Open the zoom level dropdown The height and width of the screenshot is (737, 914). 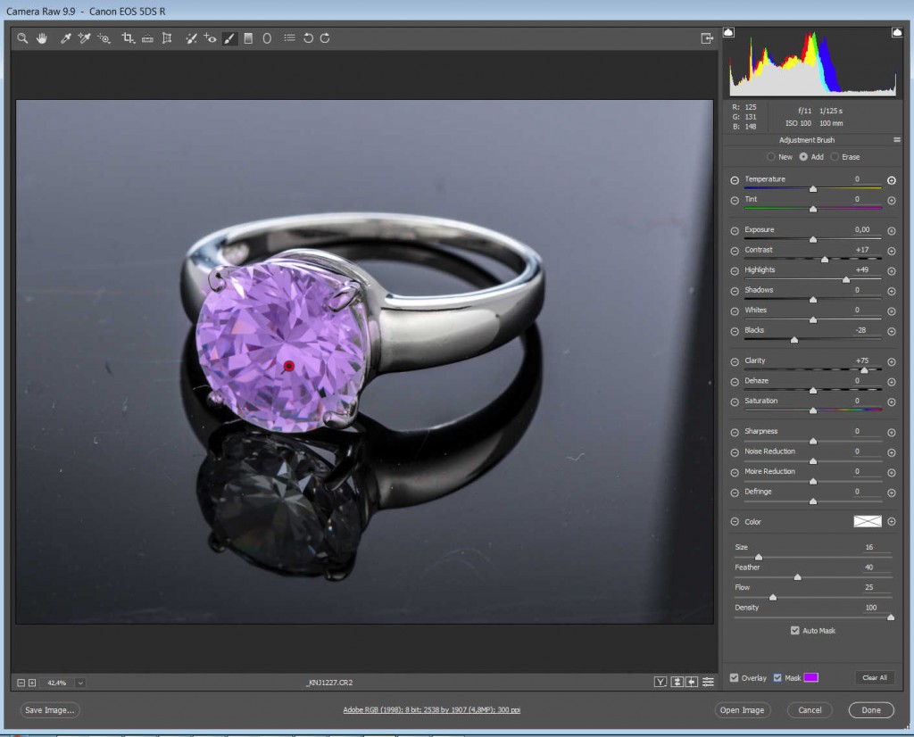click(x=80, y=683)
